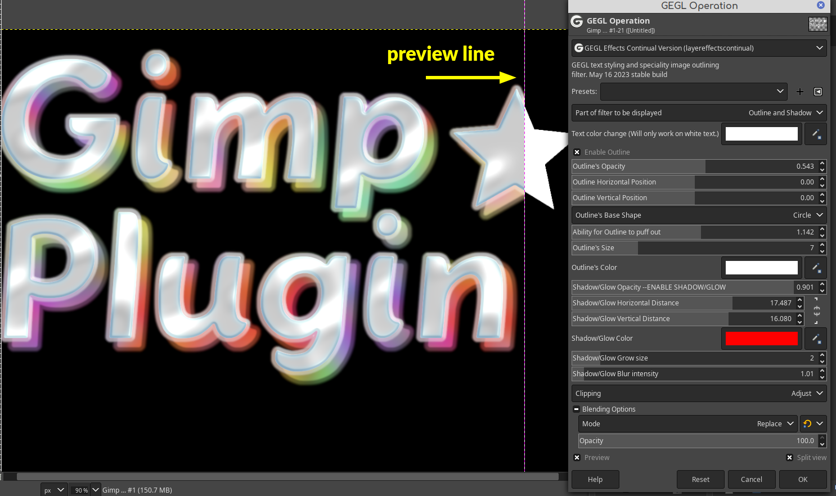Viewport: 836px width, 496px height.
Task: Click OK to apply the filter
Action: click(803, 480)
